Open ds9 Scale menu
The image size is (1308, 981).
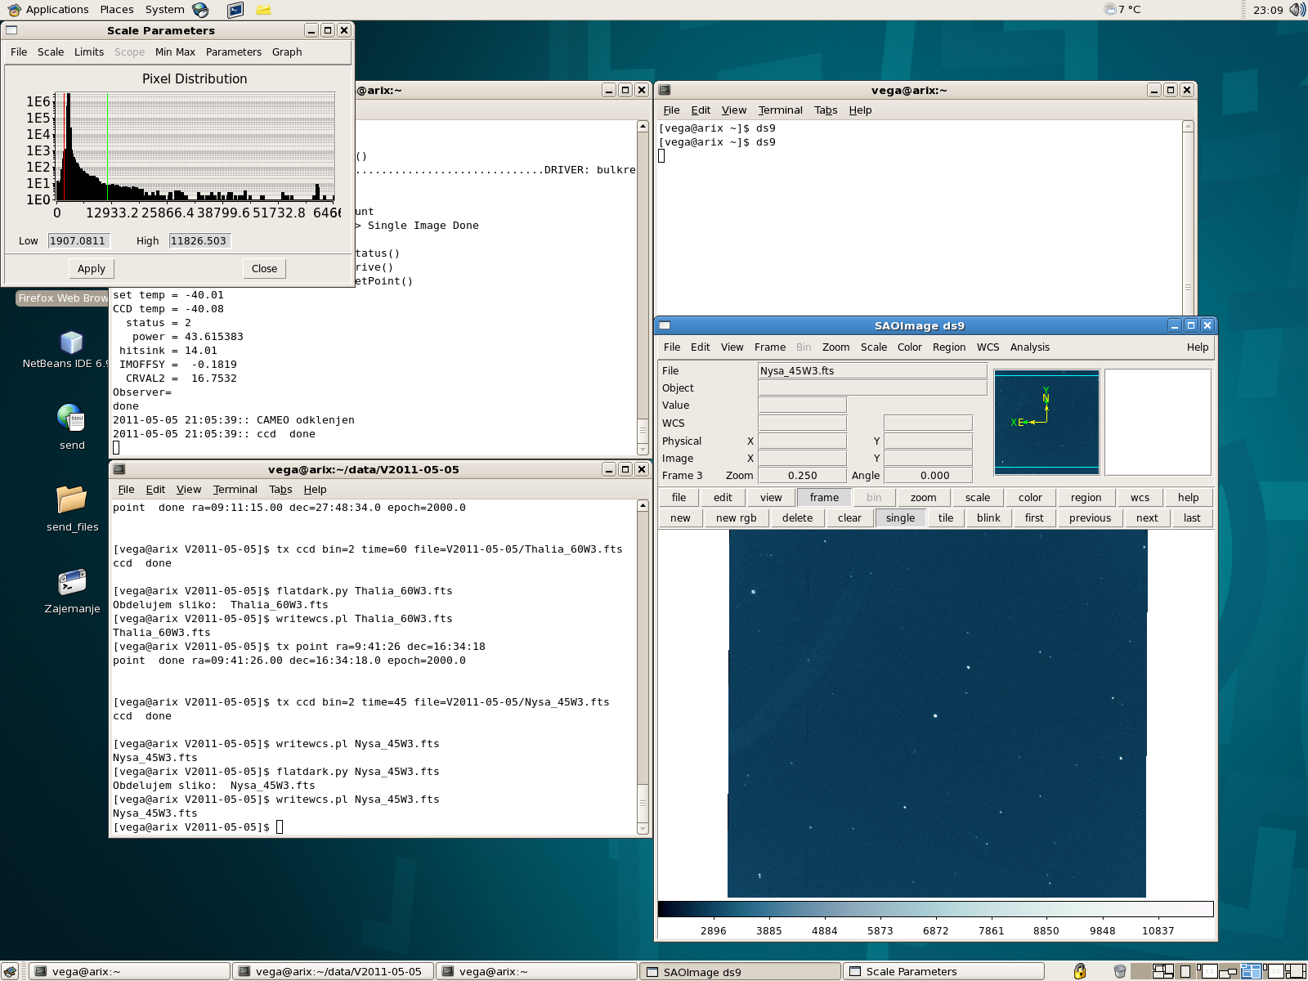tap(874, 347)
